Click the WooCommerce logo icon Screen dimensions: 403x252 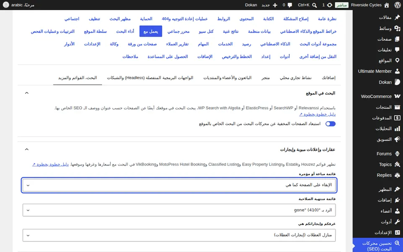coord(397,96)
